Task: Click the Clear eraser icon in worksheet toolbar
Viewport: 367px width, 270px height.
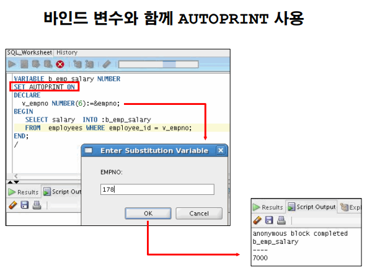Action: [x=107, y=64]
